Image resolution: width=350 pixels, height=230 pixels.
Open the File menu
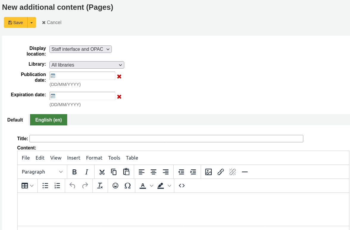point(26,158)
